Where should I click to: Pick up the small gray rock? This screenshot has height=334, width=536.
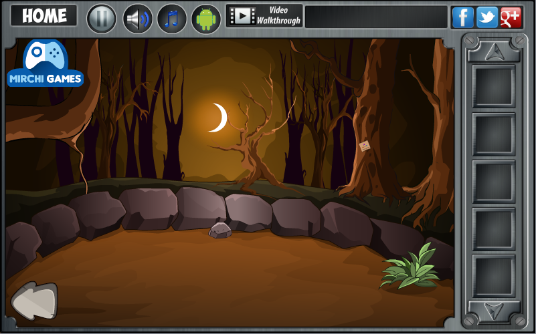click(220, 230)
